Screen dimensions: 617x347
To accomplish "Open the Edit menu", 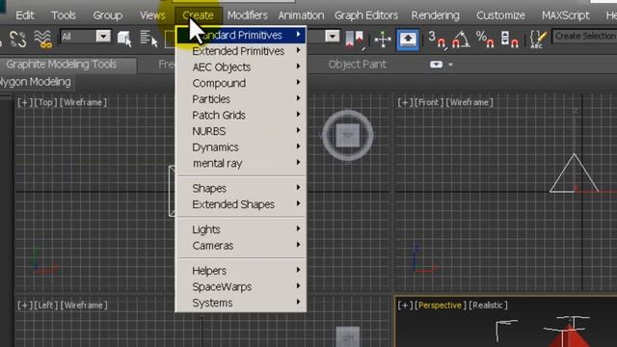I will pyautogui.click(x=25, y=15).
